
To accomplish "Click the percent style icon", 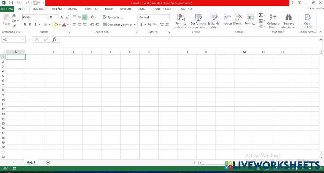I will tap(149, 25).
